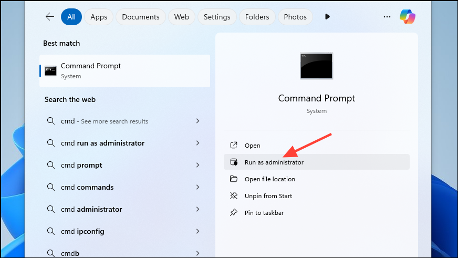Click the 'cmd run as administrator' web suggestion

[x=124, y=143]
